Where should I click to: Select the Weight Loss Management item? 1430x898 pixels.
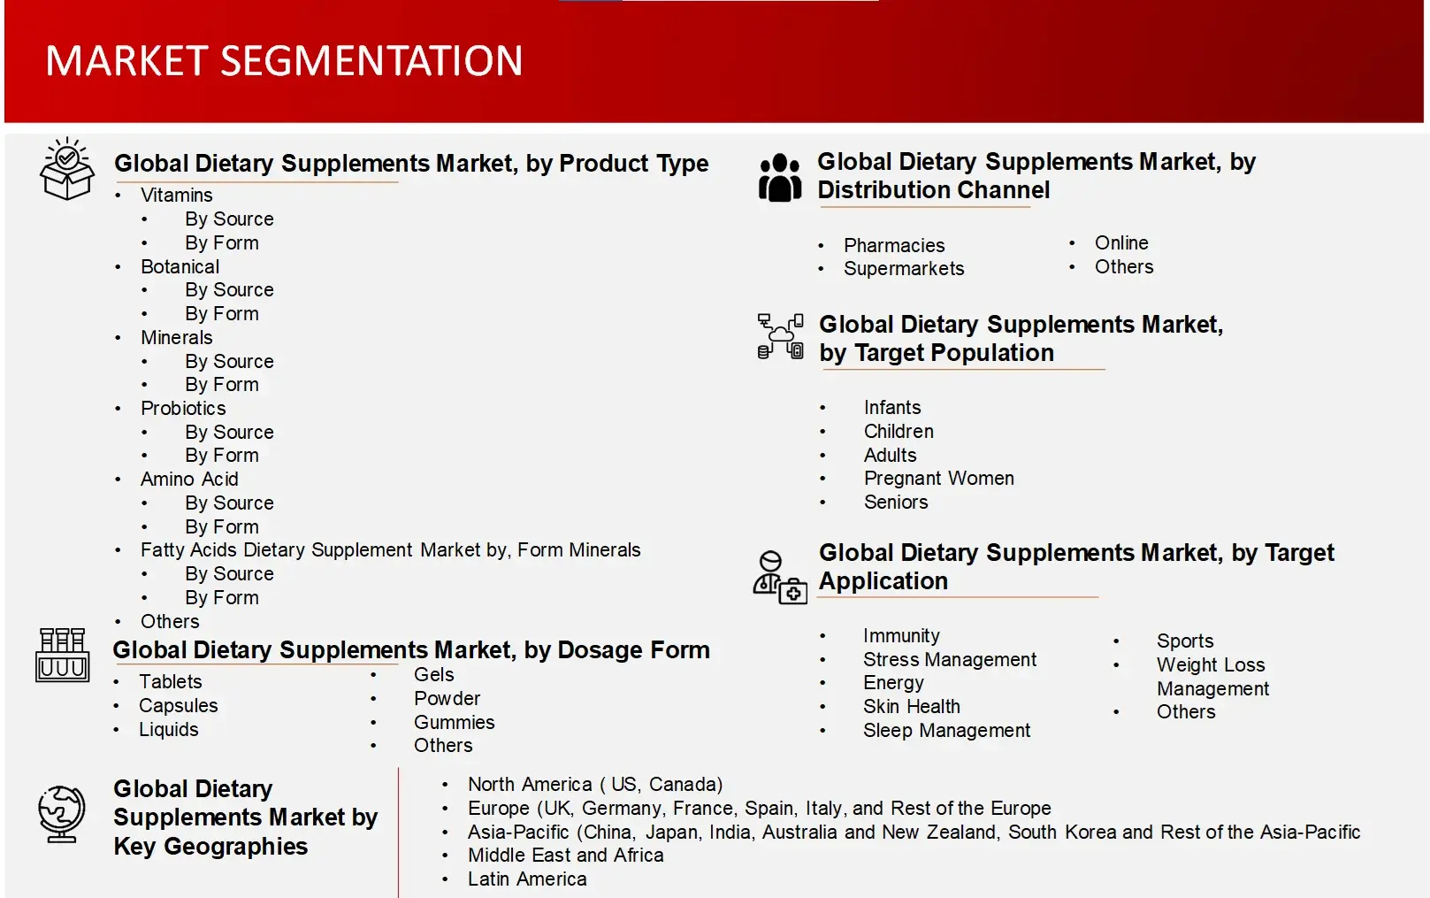point(1213,677)
